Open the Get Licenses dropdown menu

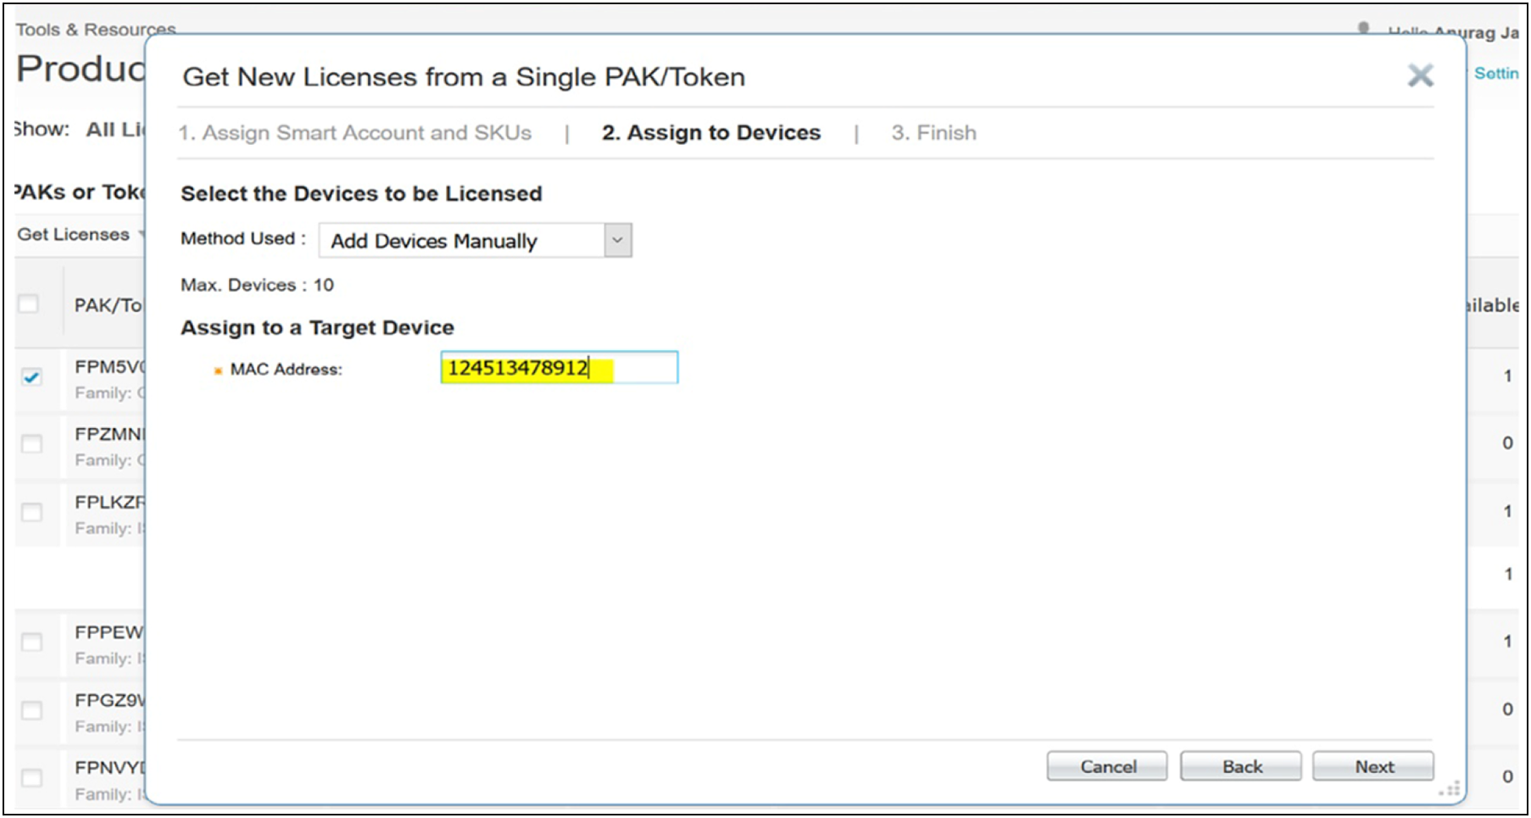(x=81, y=235)
